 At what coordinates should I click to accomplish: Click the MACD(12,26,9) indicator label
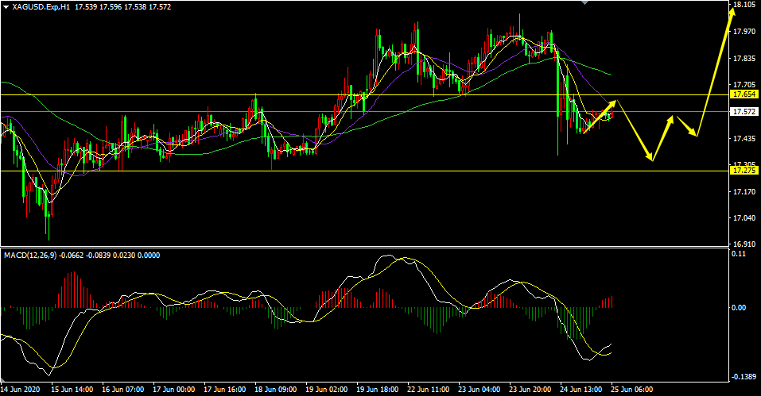30,255
